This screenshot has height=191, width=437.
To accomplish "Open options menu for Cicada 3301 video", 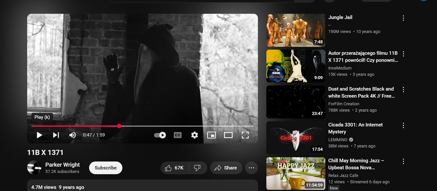I will coord(403,126).
